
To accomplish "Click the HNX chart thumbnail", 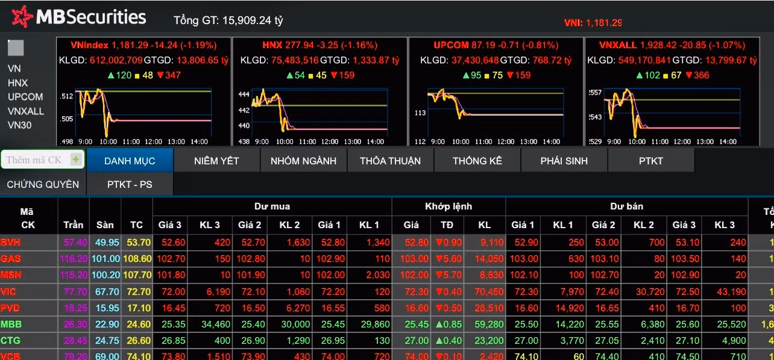I will pyautogui.click(x=319, y=116).
